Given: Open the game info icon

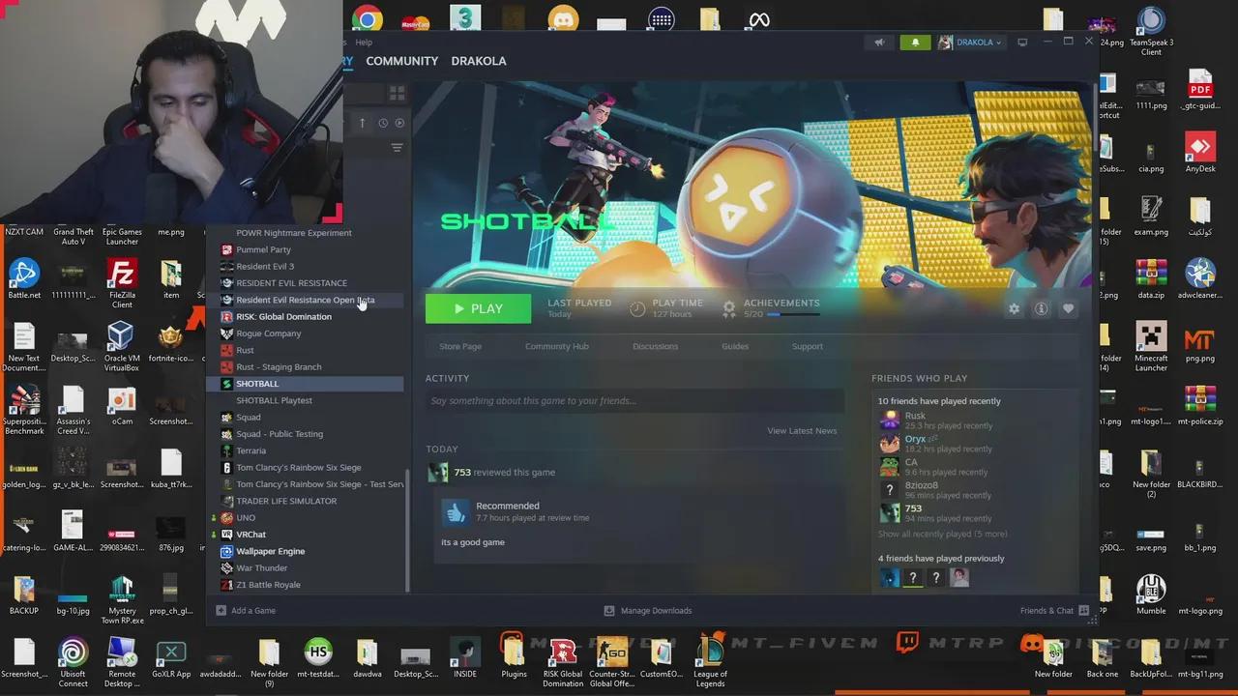Looking at the screenshot, I should click(1041, 308).
